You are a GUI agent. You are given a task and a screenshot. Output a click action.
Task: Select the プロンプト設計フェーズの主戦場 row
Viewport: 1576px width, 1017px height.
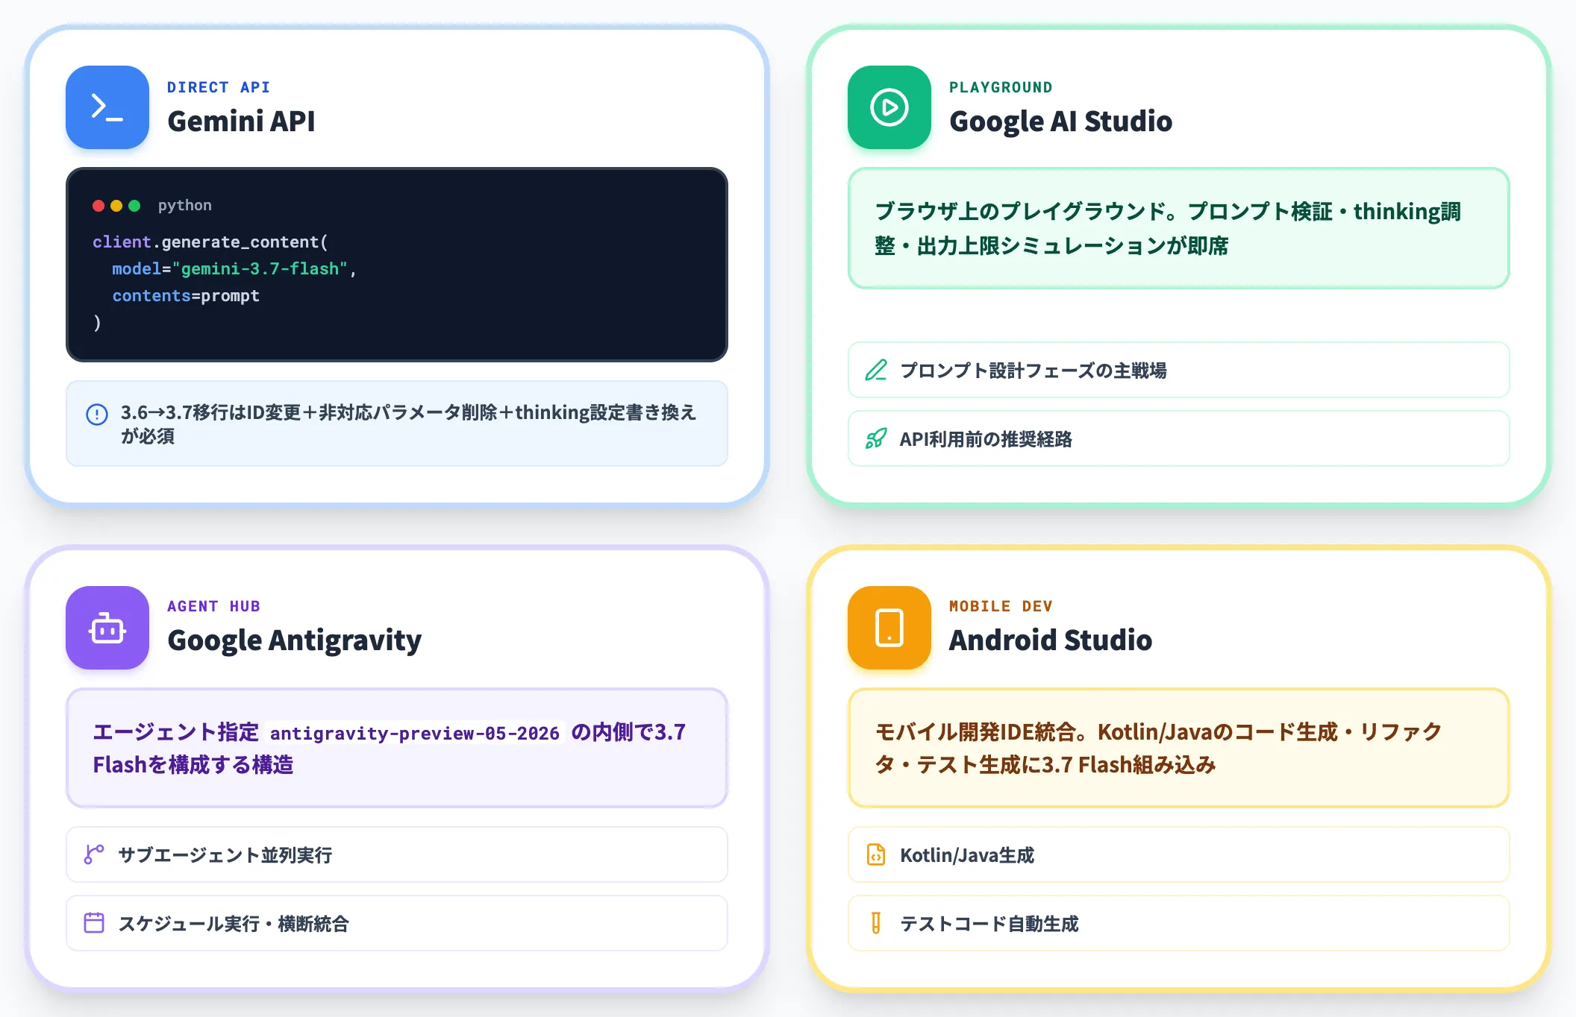point(1179,370)
